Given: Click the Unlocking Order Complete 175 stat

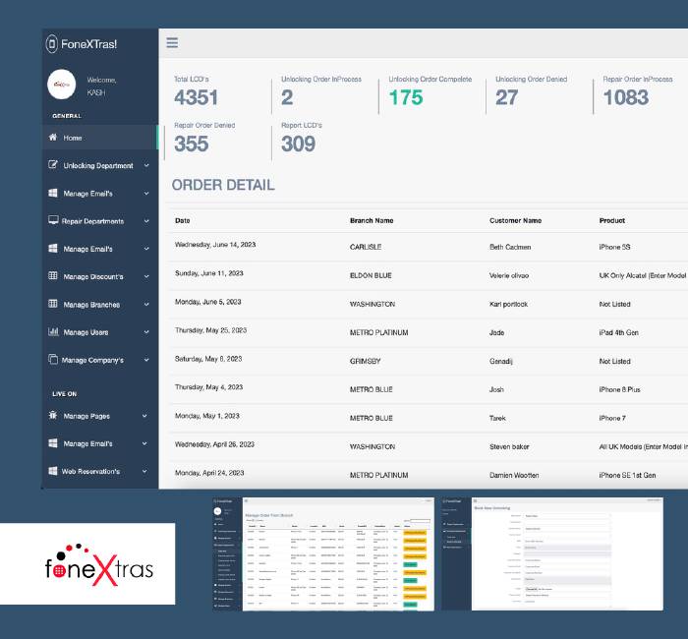Looking at the screenshot, I should pyautogui.click(x=406, y=97).
